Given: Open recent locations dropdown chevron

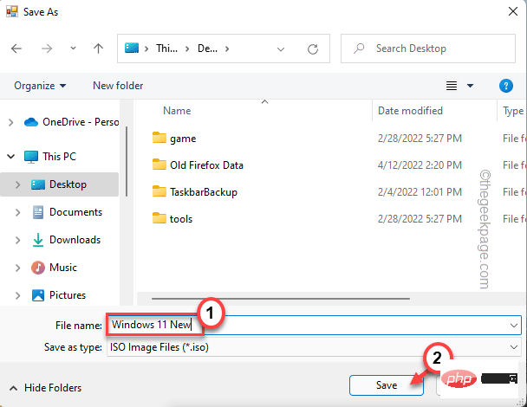Looking at the screenshot, I should (73, 48).
